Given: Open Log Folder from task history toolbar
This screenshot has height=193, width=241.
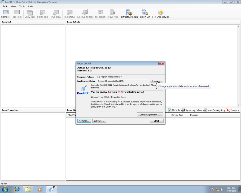Looking at the screenshot, I should click(x=192, y=110).
